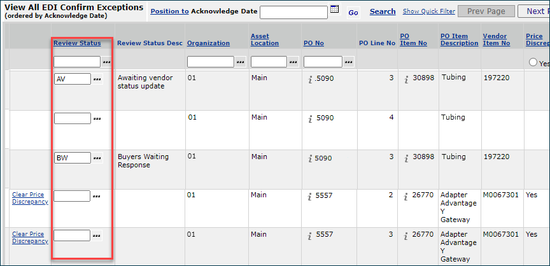Open lookup for the Review Status filter field
The width and height of the screenshot is (550, 266).
(x=107, y=62)
